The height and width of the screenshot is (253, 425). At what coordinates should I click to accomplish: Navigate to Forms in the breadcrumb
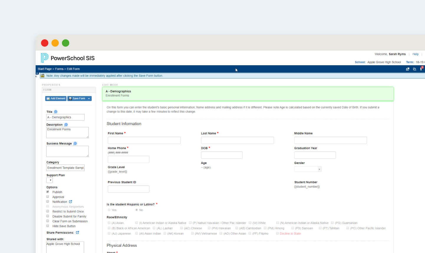59,69
